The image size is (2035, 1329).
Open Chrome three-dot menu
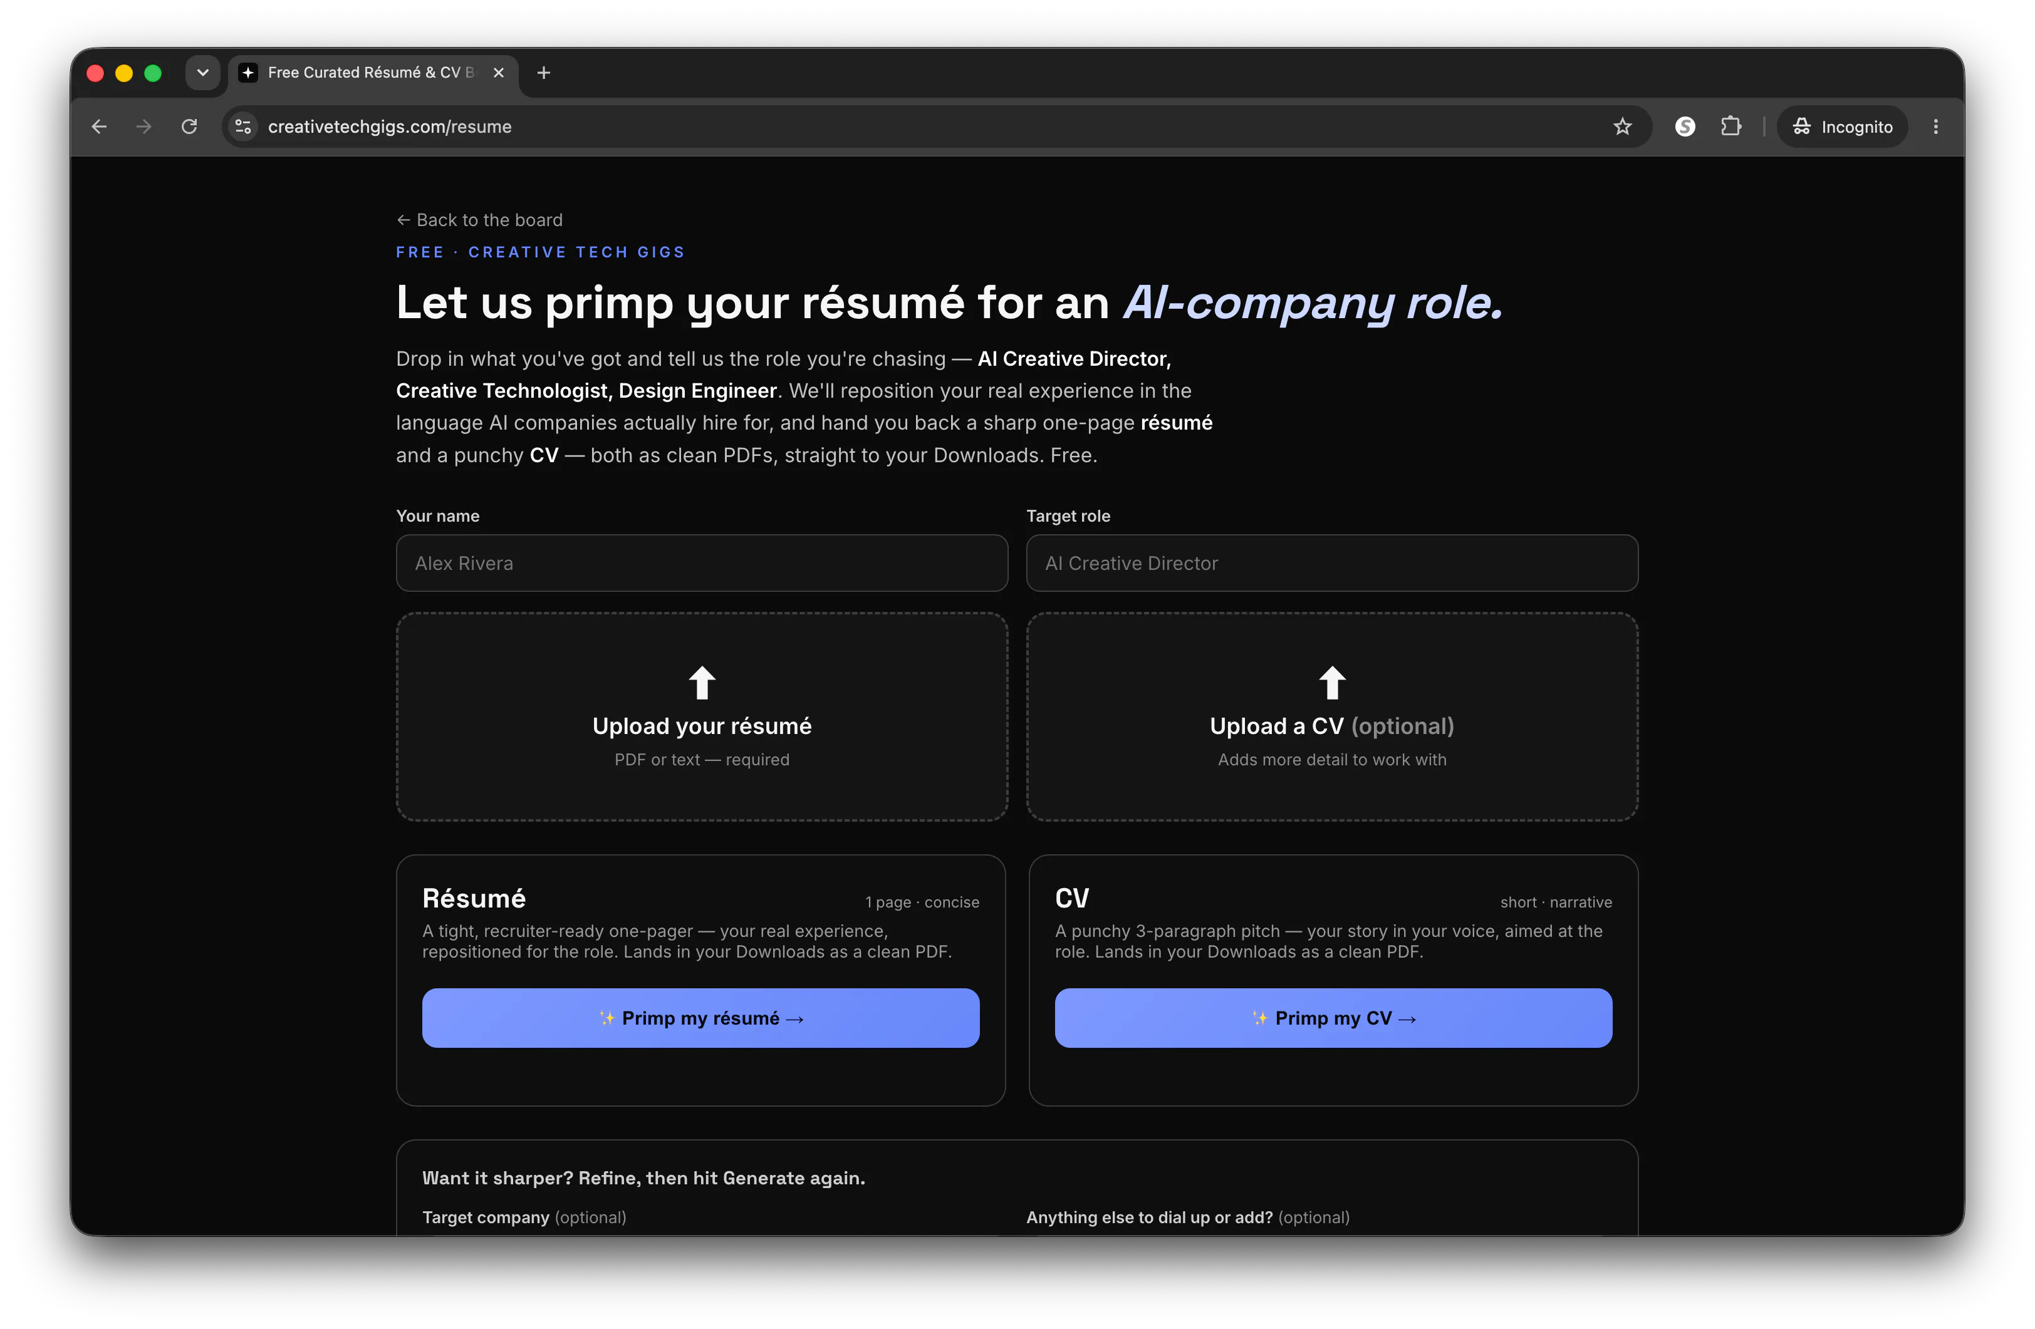(1936, 127)
